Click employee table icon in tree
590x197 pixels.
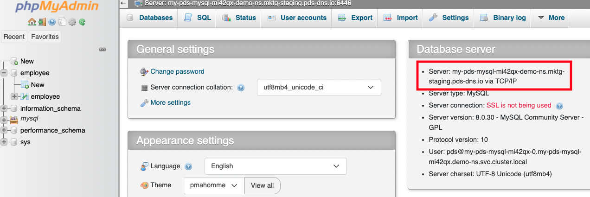point(25,96)
